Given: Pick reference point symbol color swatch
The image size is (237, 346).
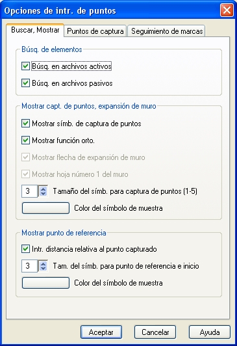Looking at the screenshot, I should click(45, 283).
